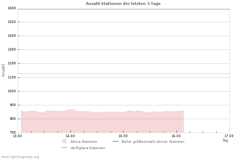Viewport: 247px width, 159px height.
Task: Click the Tag x-axis title
Action: click(225, 140)
